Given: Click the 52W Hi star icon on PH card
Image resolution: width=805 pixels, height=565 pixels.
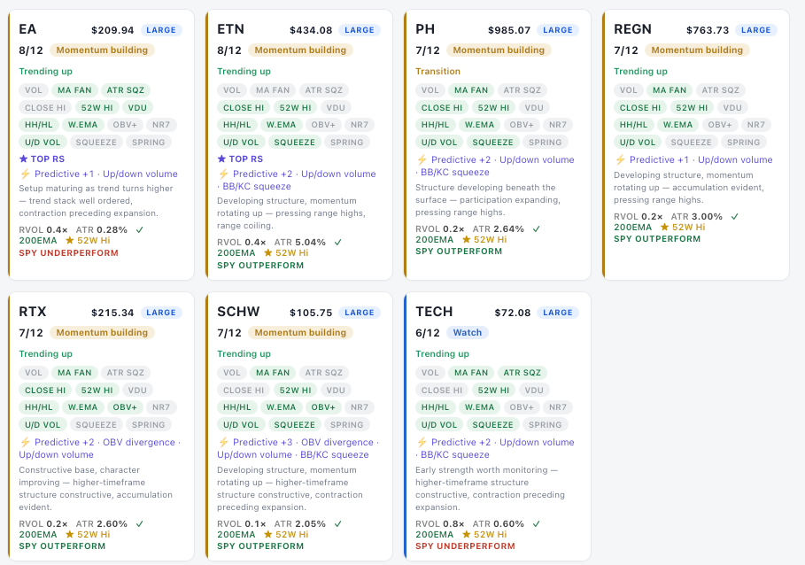Looking at the screenshot, I should [x=466, y=239].
